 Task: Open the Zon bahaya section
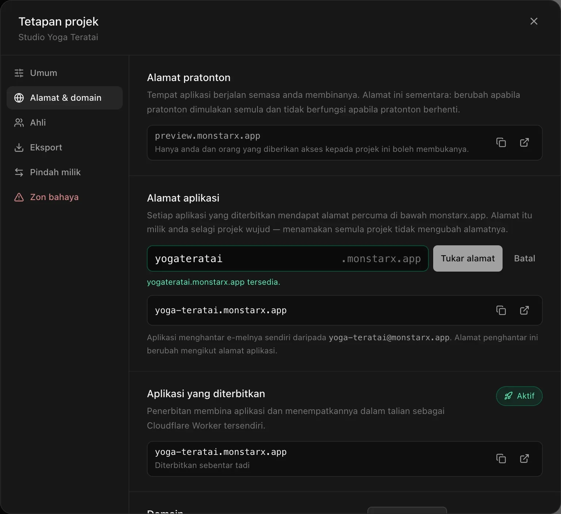[x=65, y=197]
